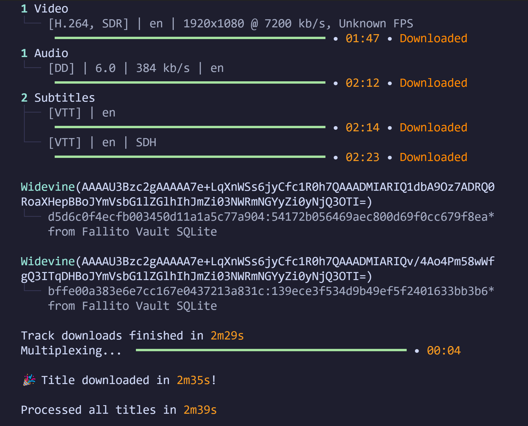528x426 pixels.
Task: Click the video track green progress bar
Action: pos(190,38)
